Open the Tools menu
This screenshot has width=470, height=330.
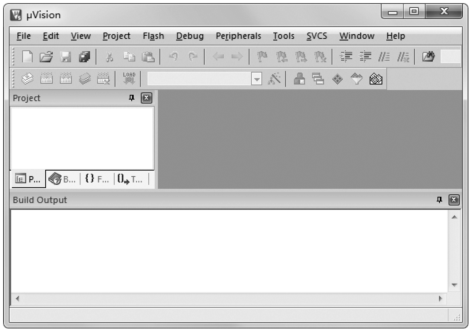tap(284, 36)
